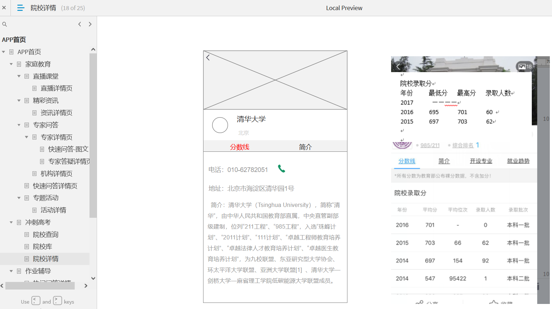This screenshot has height=309, width=552.
Task: Open the 活动详情 page
Action: tap(53, 210)
